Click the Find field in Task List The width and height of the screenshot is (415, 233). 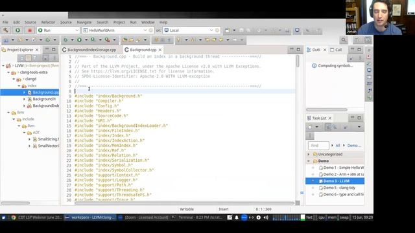click(318, 146)
